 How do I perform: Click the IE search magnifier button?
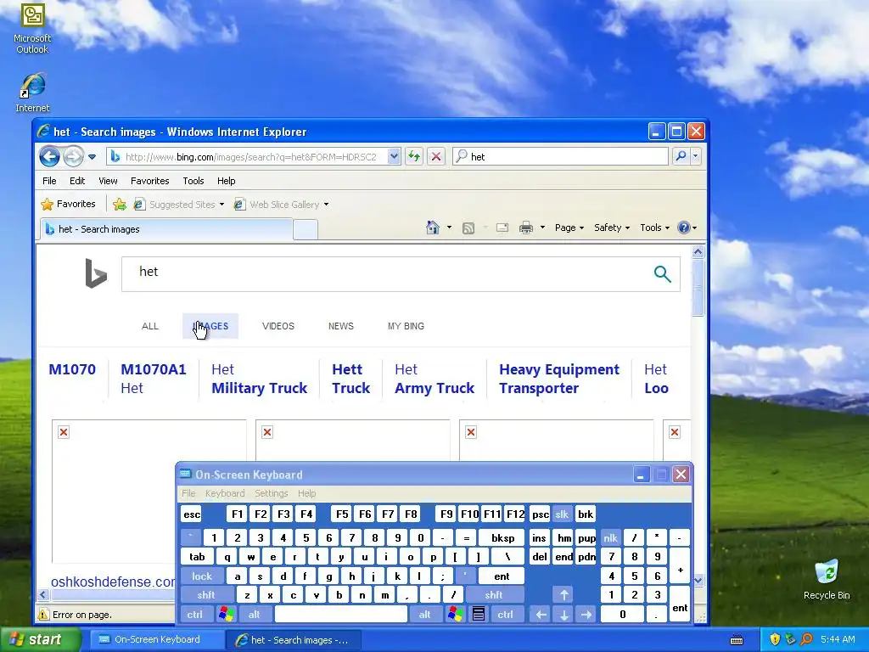pyautogui.click(x=681, y=157)
